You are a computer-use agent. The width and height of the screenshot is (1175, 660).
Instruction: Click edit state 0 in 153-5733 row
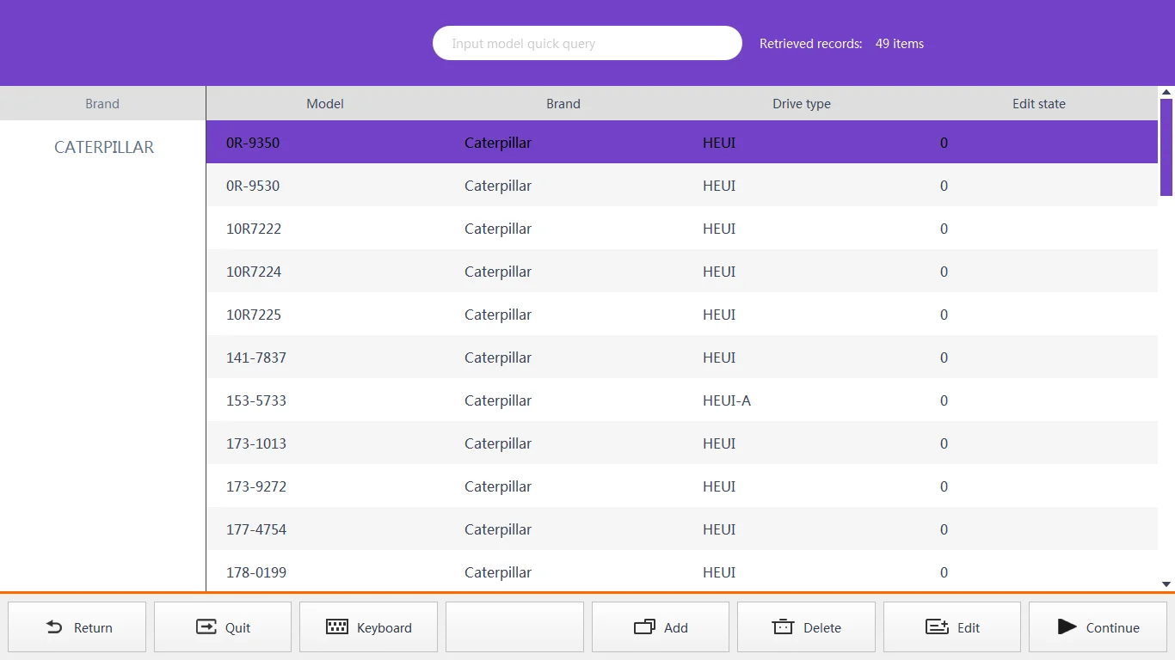click(944, 400)
